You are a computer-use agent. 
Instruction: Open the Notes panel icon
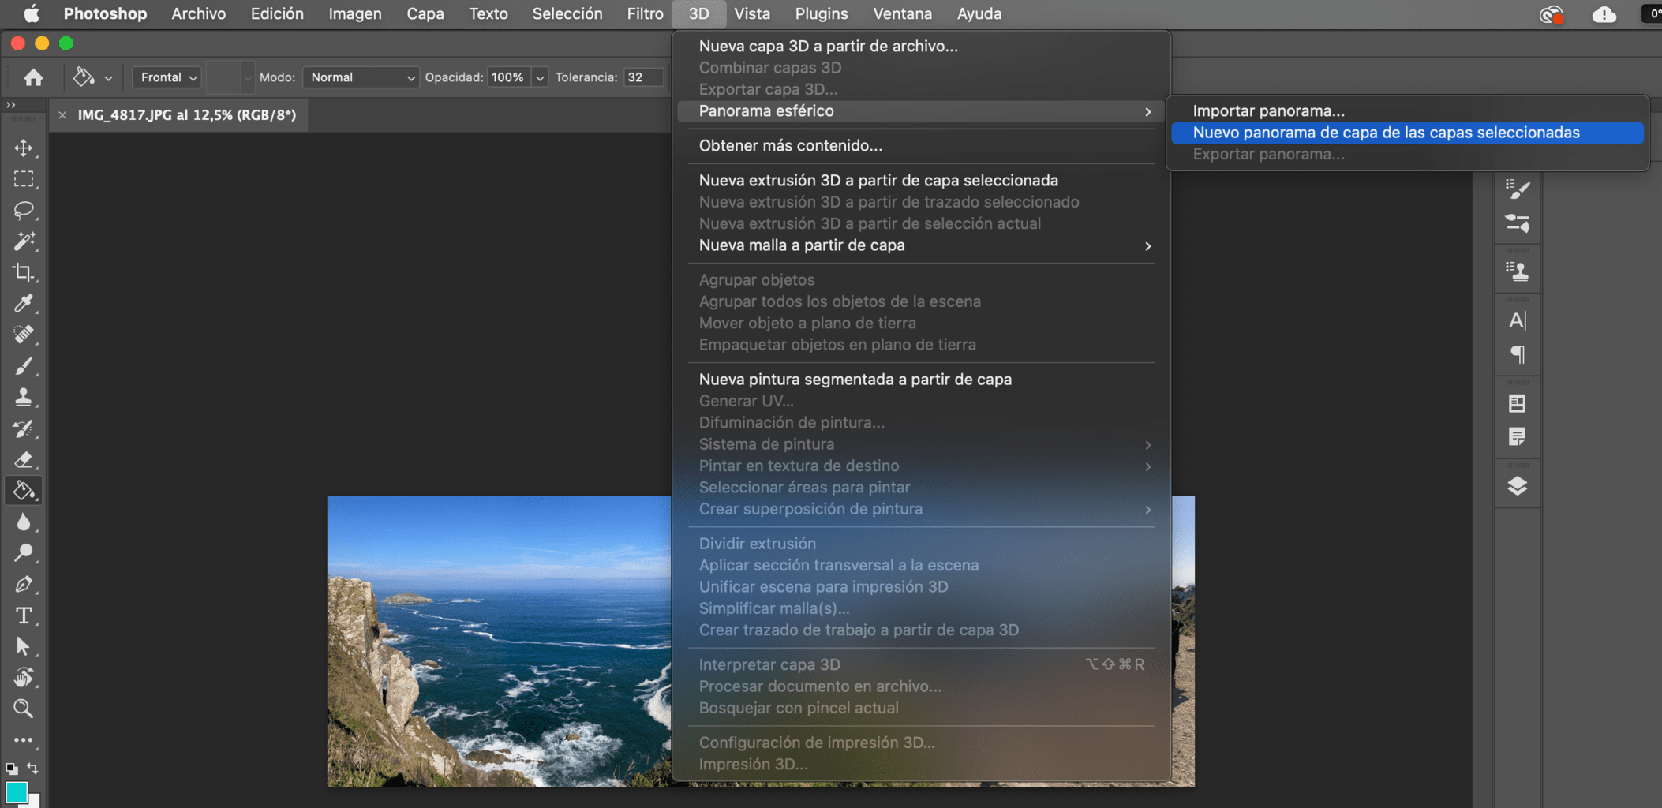(1517, 437)
